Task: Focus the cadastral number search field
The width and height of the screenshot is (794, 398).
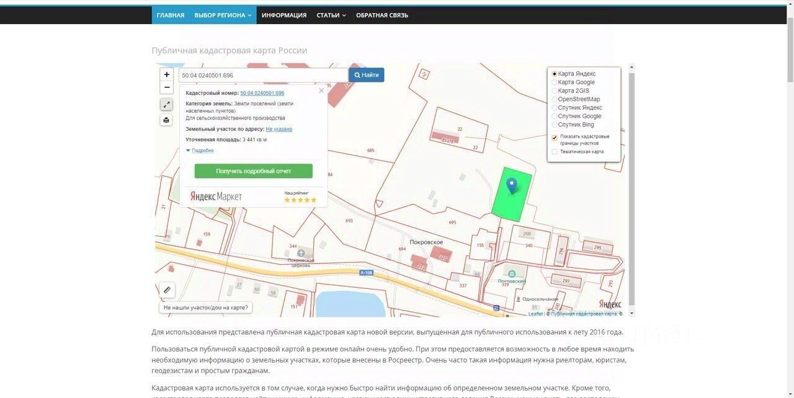Action: (264, 75)
